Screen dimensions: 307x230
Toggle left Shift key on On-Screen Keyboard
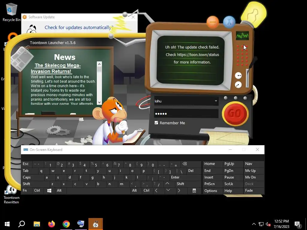pyautogui.click(x=35, y=184)
